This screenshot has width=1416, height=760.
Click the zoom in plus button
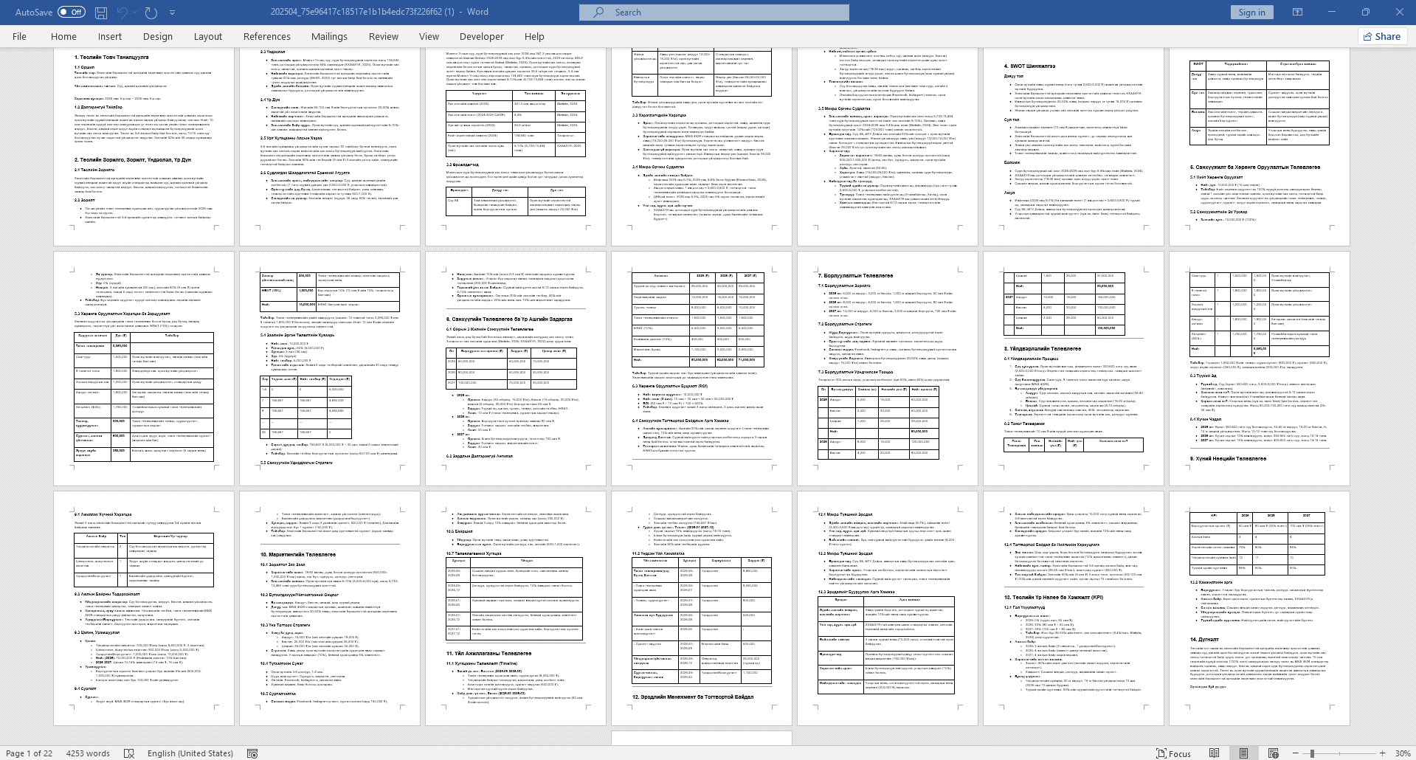coord(1383,753)
